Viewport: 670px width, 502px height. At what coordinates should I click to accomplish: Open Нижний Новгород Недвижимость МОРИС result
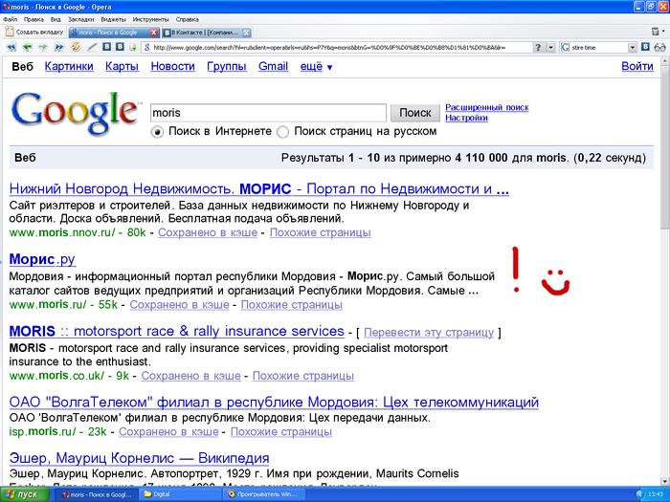[x=259, y=188]
